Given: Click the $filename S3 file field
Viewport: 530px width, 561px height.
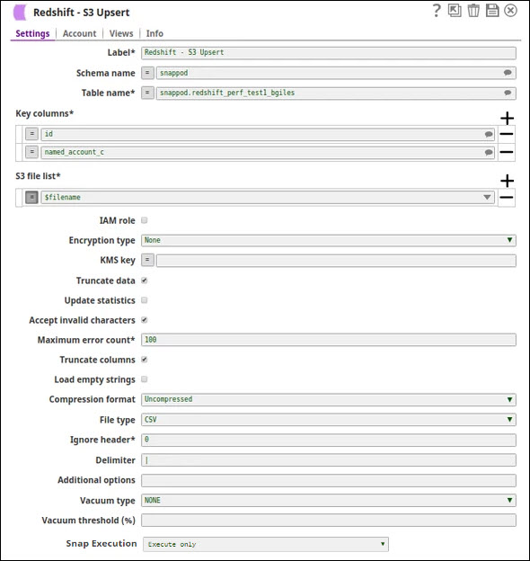Looking at the screenshot, I should pos(268,197).
